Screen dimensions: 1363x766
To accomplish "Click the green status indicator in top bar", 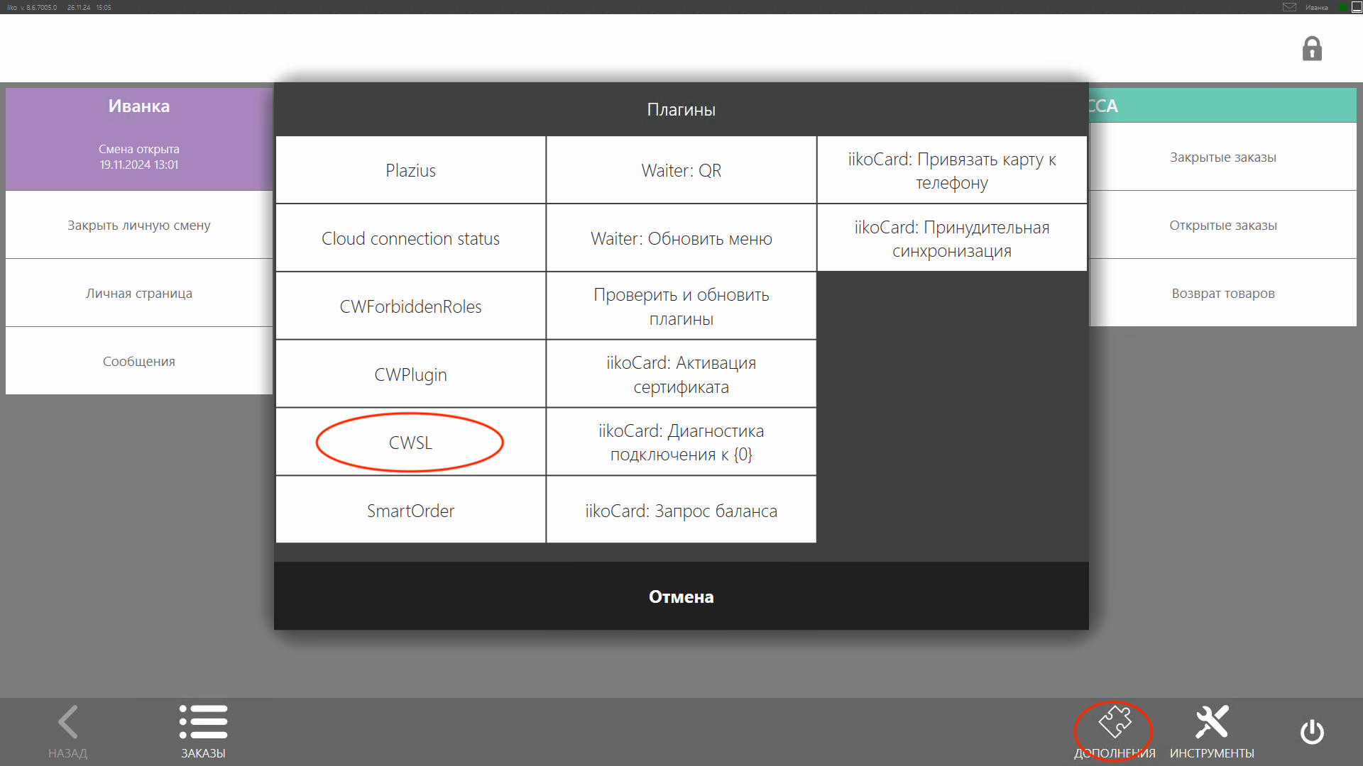I will click(1342, 7).
